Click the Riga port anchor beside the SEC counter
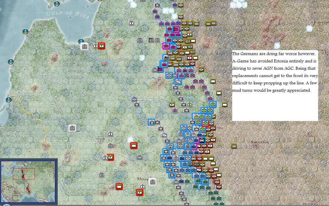 81,41
